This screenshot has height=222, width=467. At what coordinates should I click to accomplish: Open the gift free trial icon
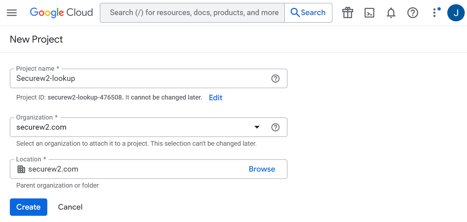(x=347, y=13)
